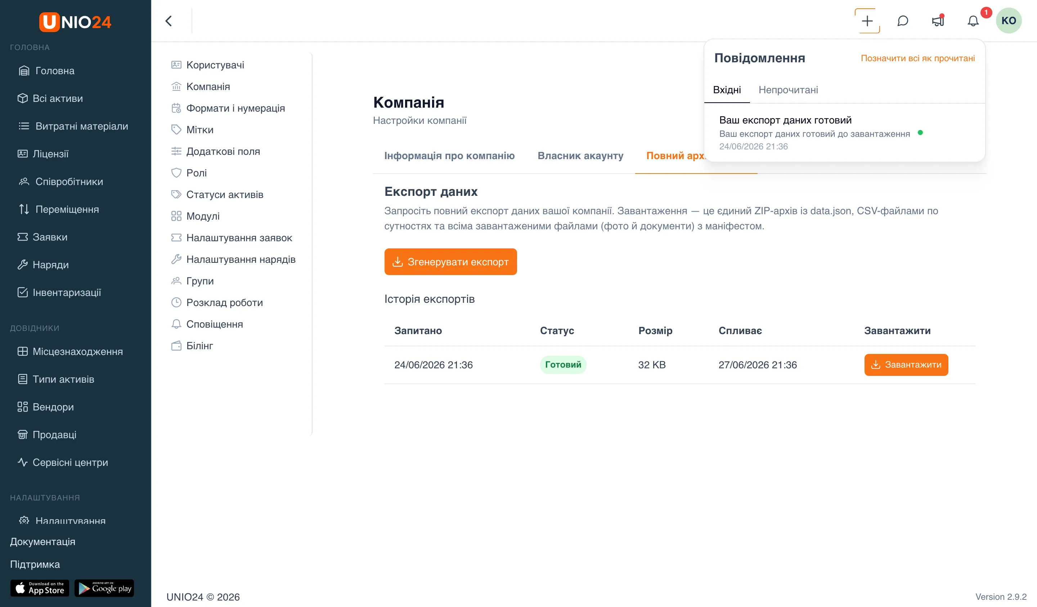
Task: Switch to Інформація про компанію tab
Action: 449,156
